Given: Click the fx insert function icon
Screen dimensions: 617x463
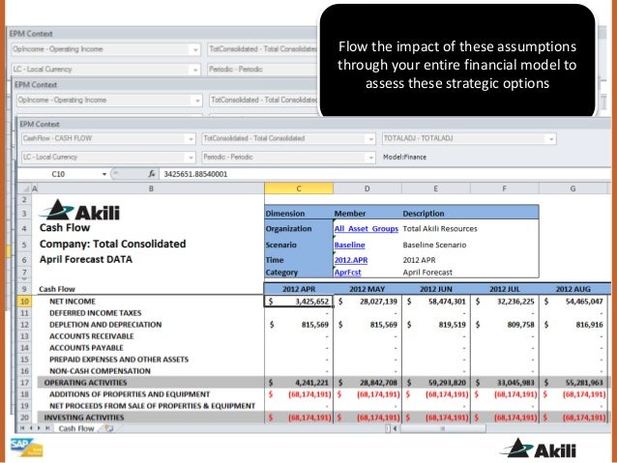Looking at the screenshot, I should pos(152,174).
